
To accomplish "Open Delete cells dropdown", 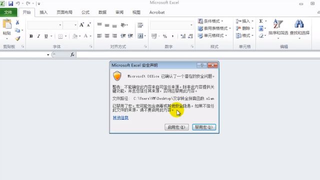I will 244,28.
